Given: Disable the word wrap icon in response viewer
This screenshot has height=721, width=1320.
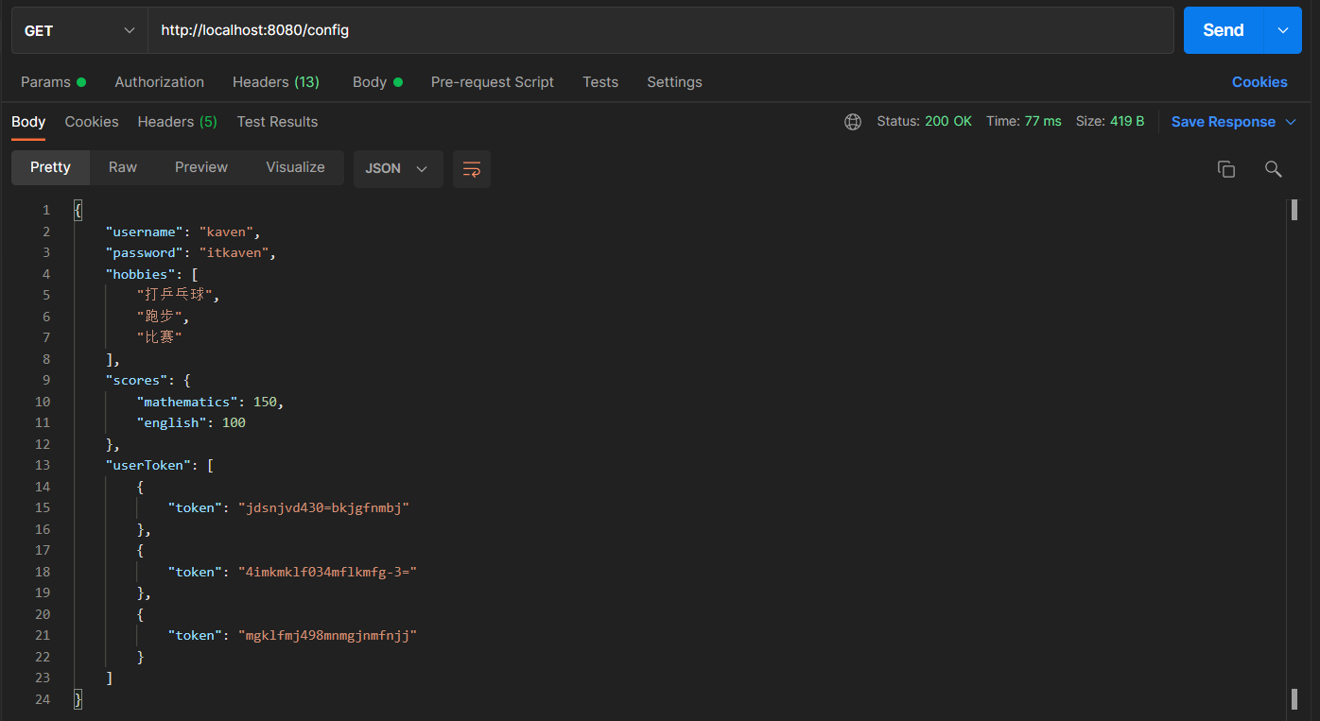Looking at the screenshot, I should tap(471, 168).
